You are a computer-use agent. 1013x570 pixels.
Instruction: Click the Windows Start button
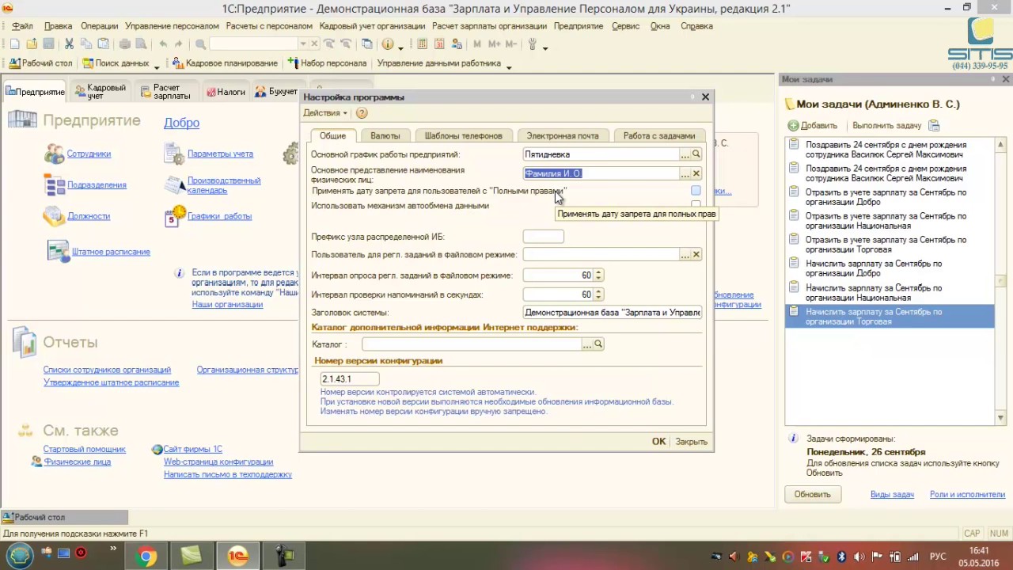20,556
